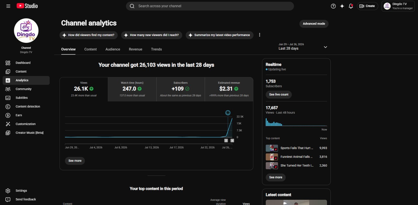Open the hamburger navigation menu
418x205 pixels.
click(8, 6)
